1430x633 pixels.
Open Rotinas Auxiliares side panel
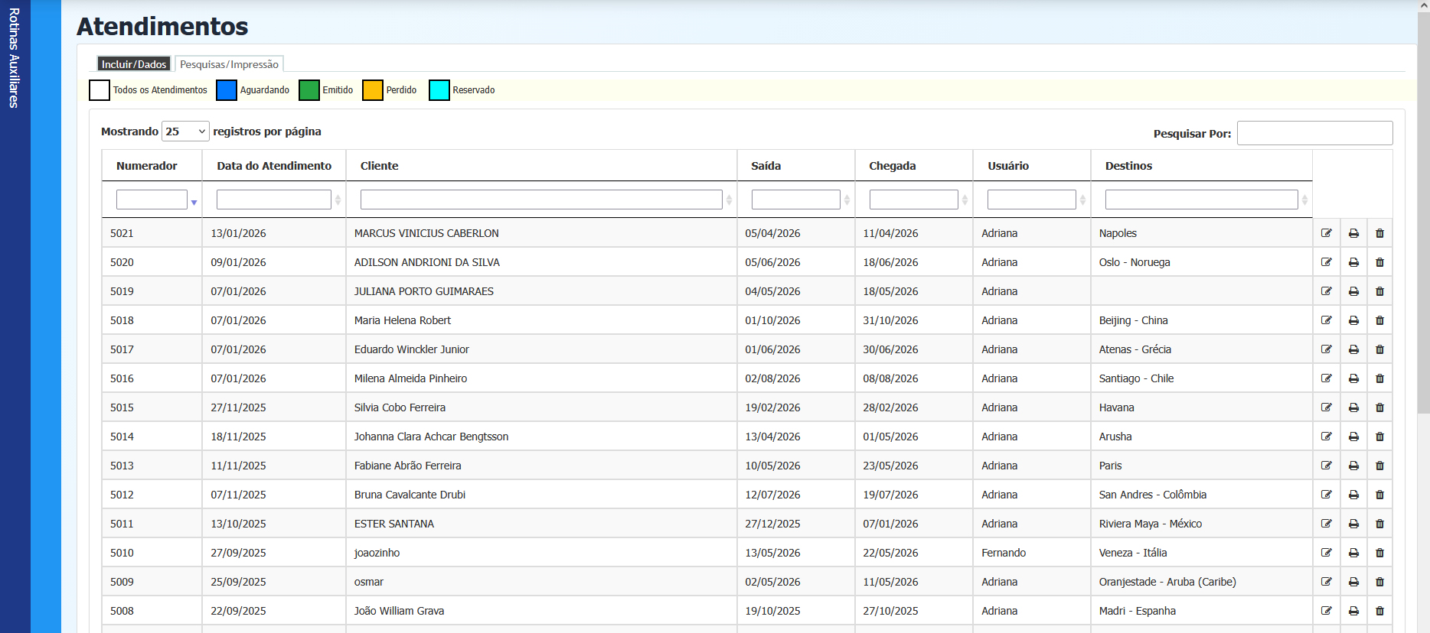[x=15, y=58]
